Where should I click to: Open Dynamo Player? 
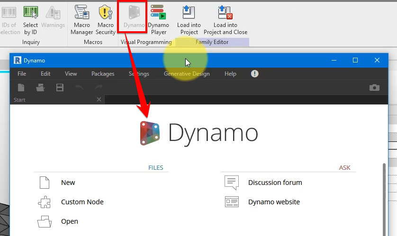point(159,21)
